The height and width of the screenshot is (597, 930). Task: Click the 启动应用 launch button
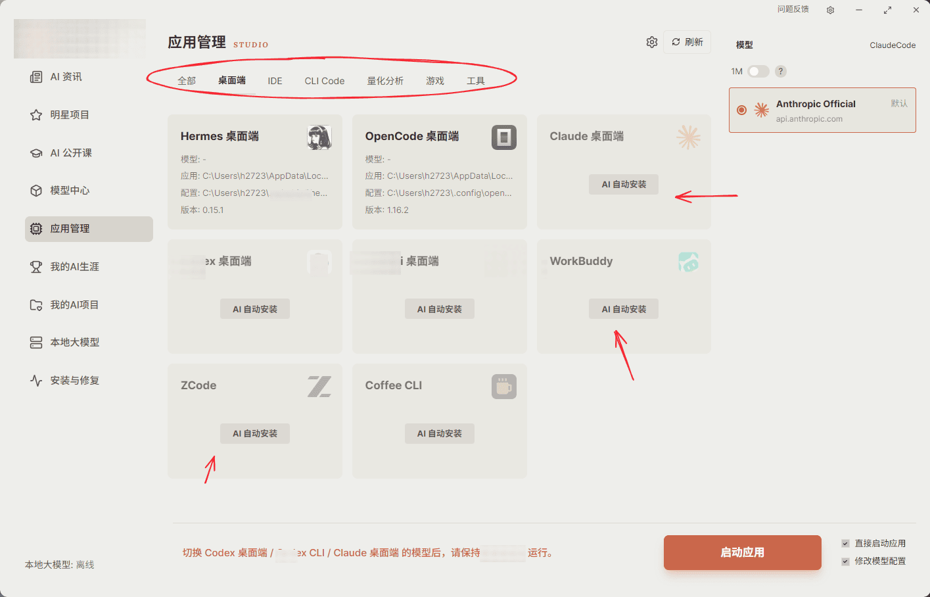742,552
